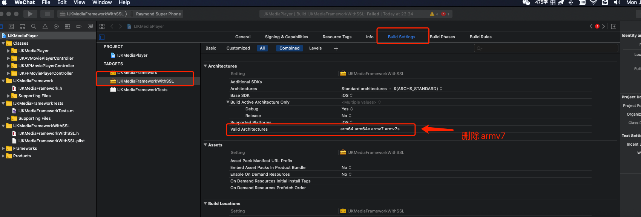Viewport: 641px width, 217px height.
Task: Open the test navigator diamond icon
Action: click(x=56, y=26)
